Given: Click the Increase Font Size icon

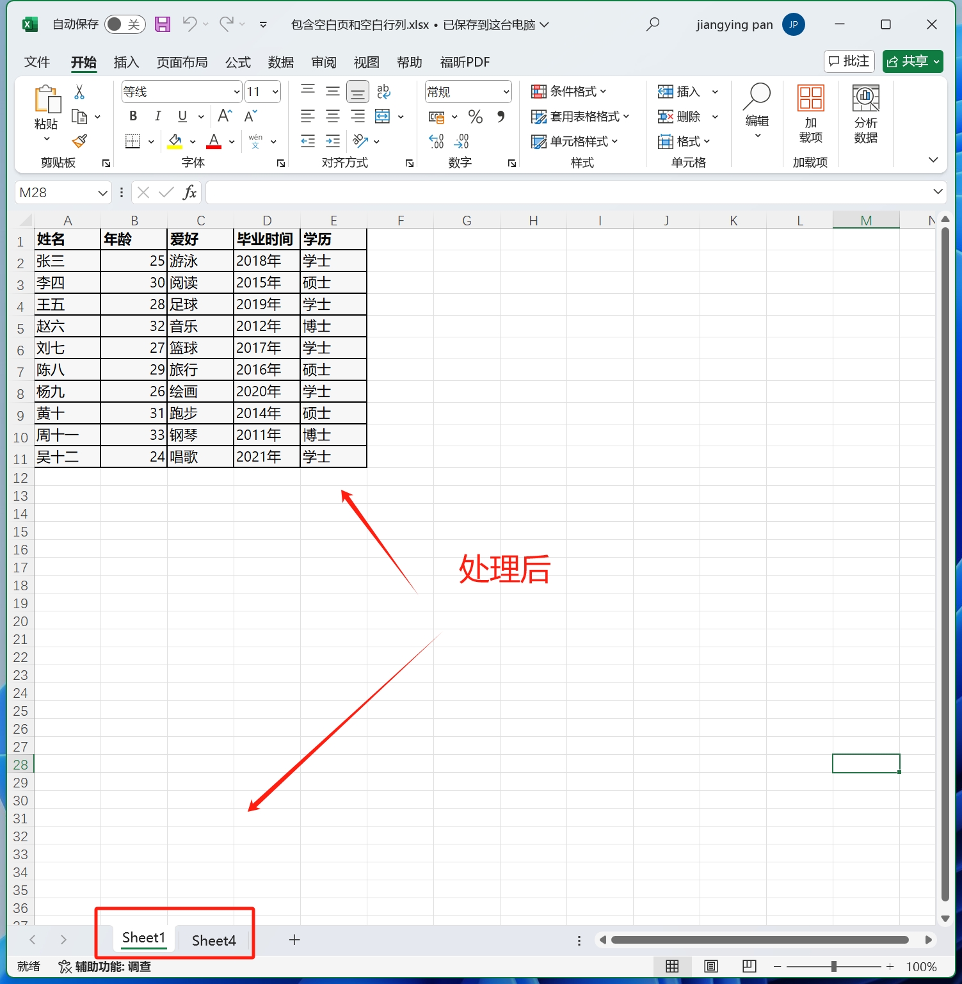Looking at the screenshot, I should pos(224,116).
